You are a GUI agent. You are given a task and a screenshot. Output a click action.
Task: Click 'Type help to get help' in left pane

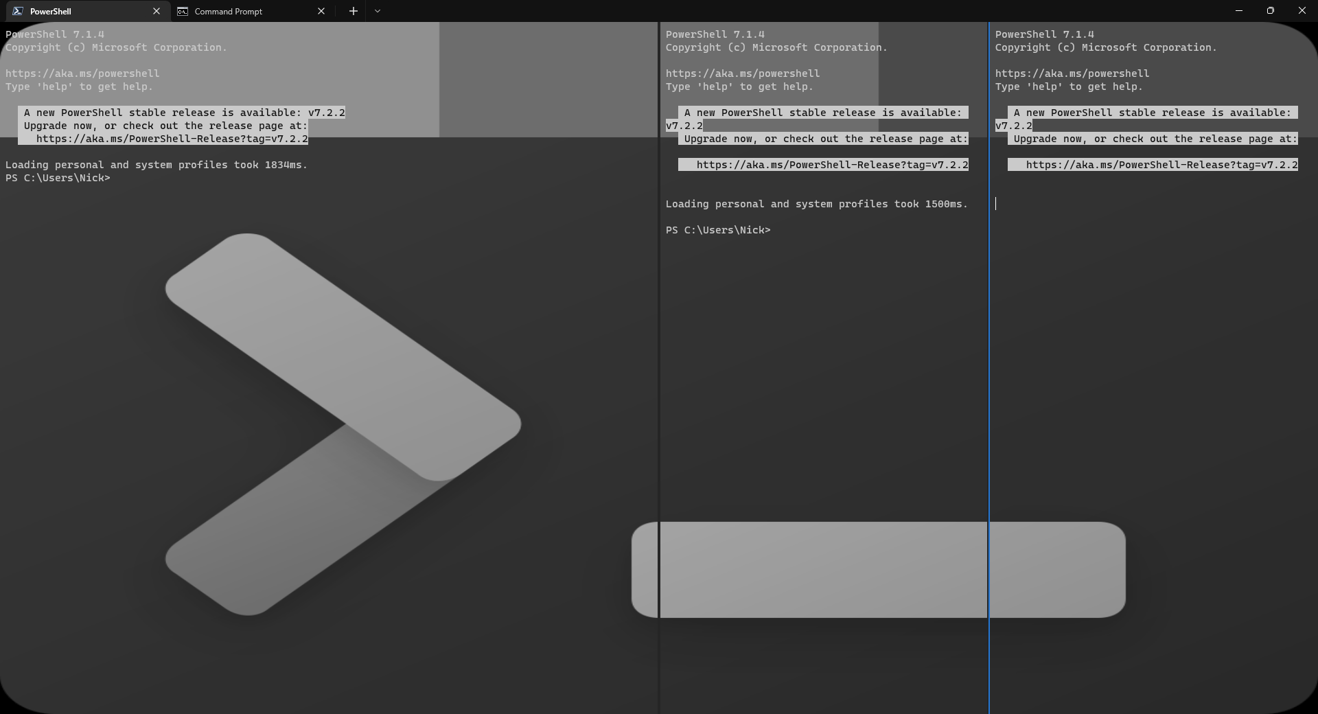tap(80, 87)
